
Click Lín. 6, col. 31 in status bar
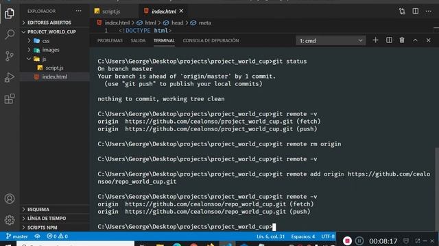coord(270,236)
